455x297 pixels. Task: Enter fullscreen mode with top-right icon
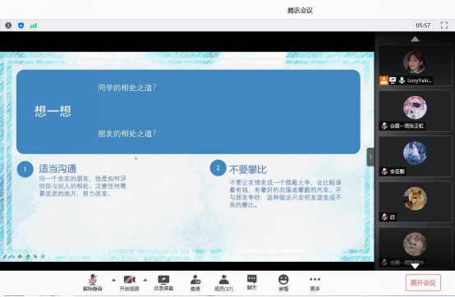click(444, 25)
